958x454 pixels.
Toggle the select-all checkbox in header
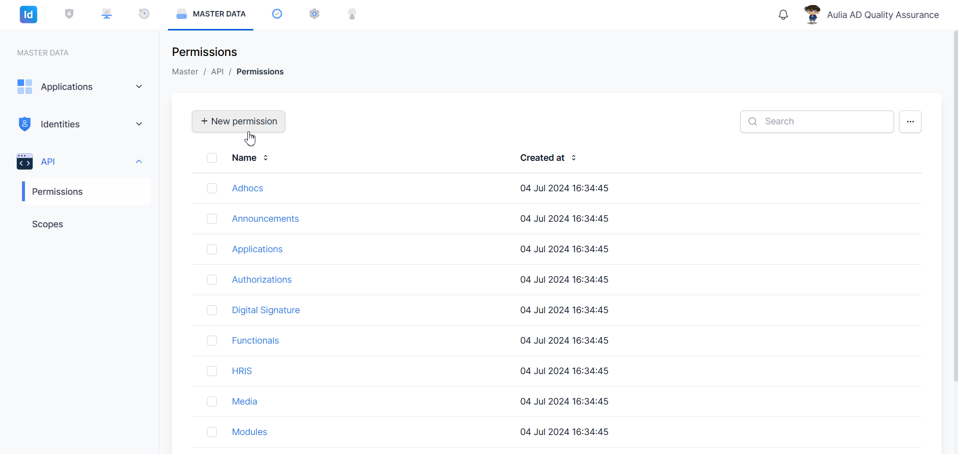(212, 158)
